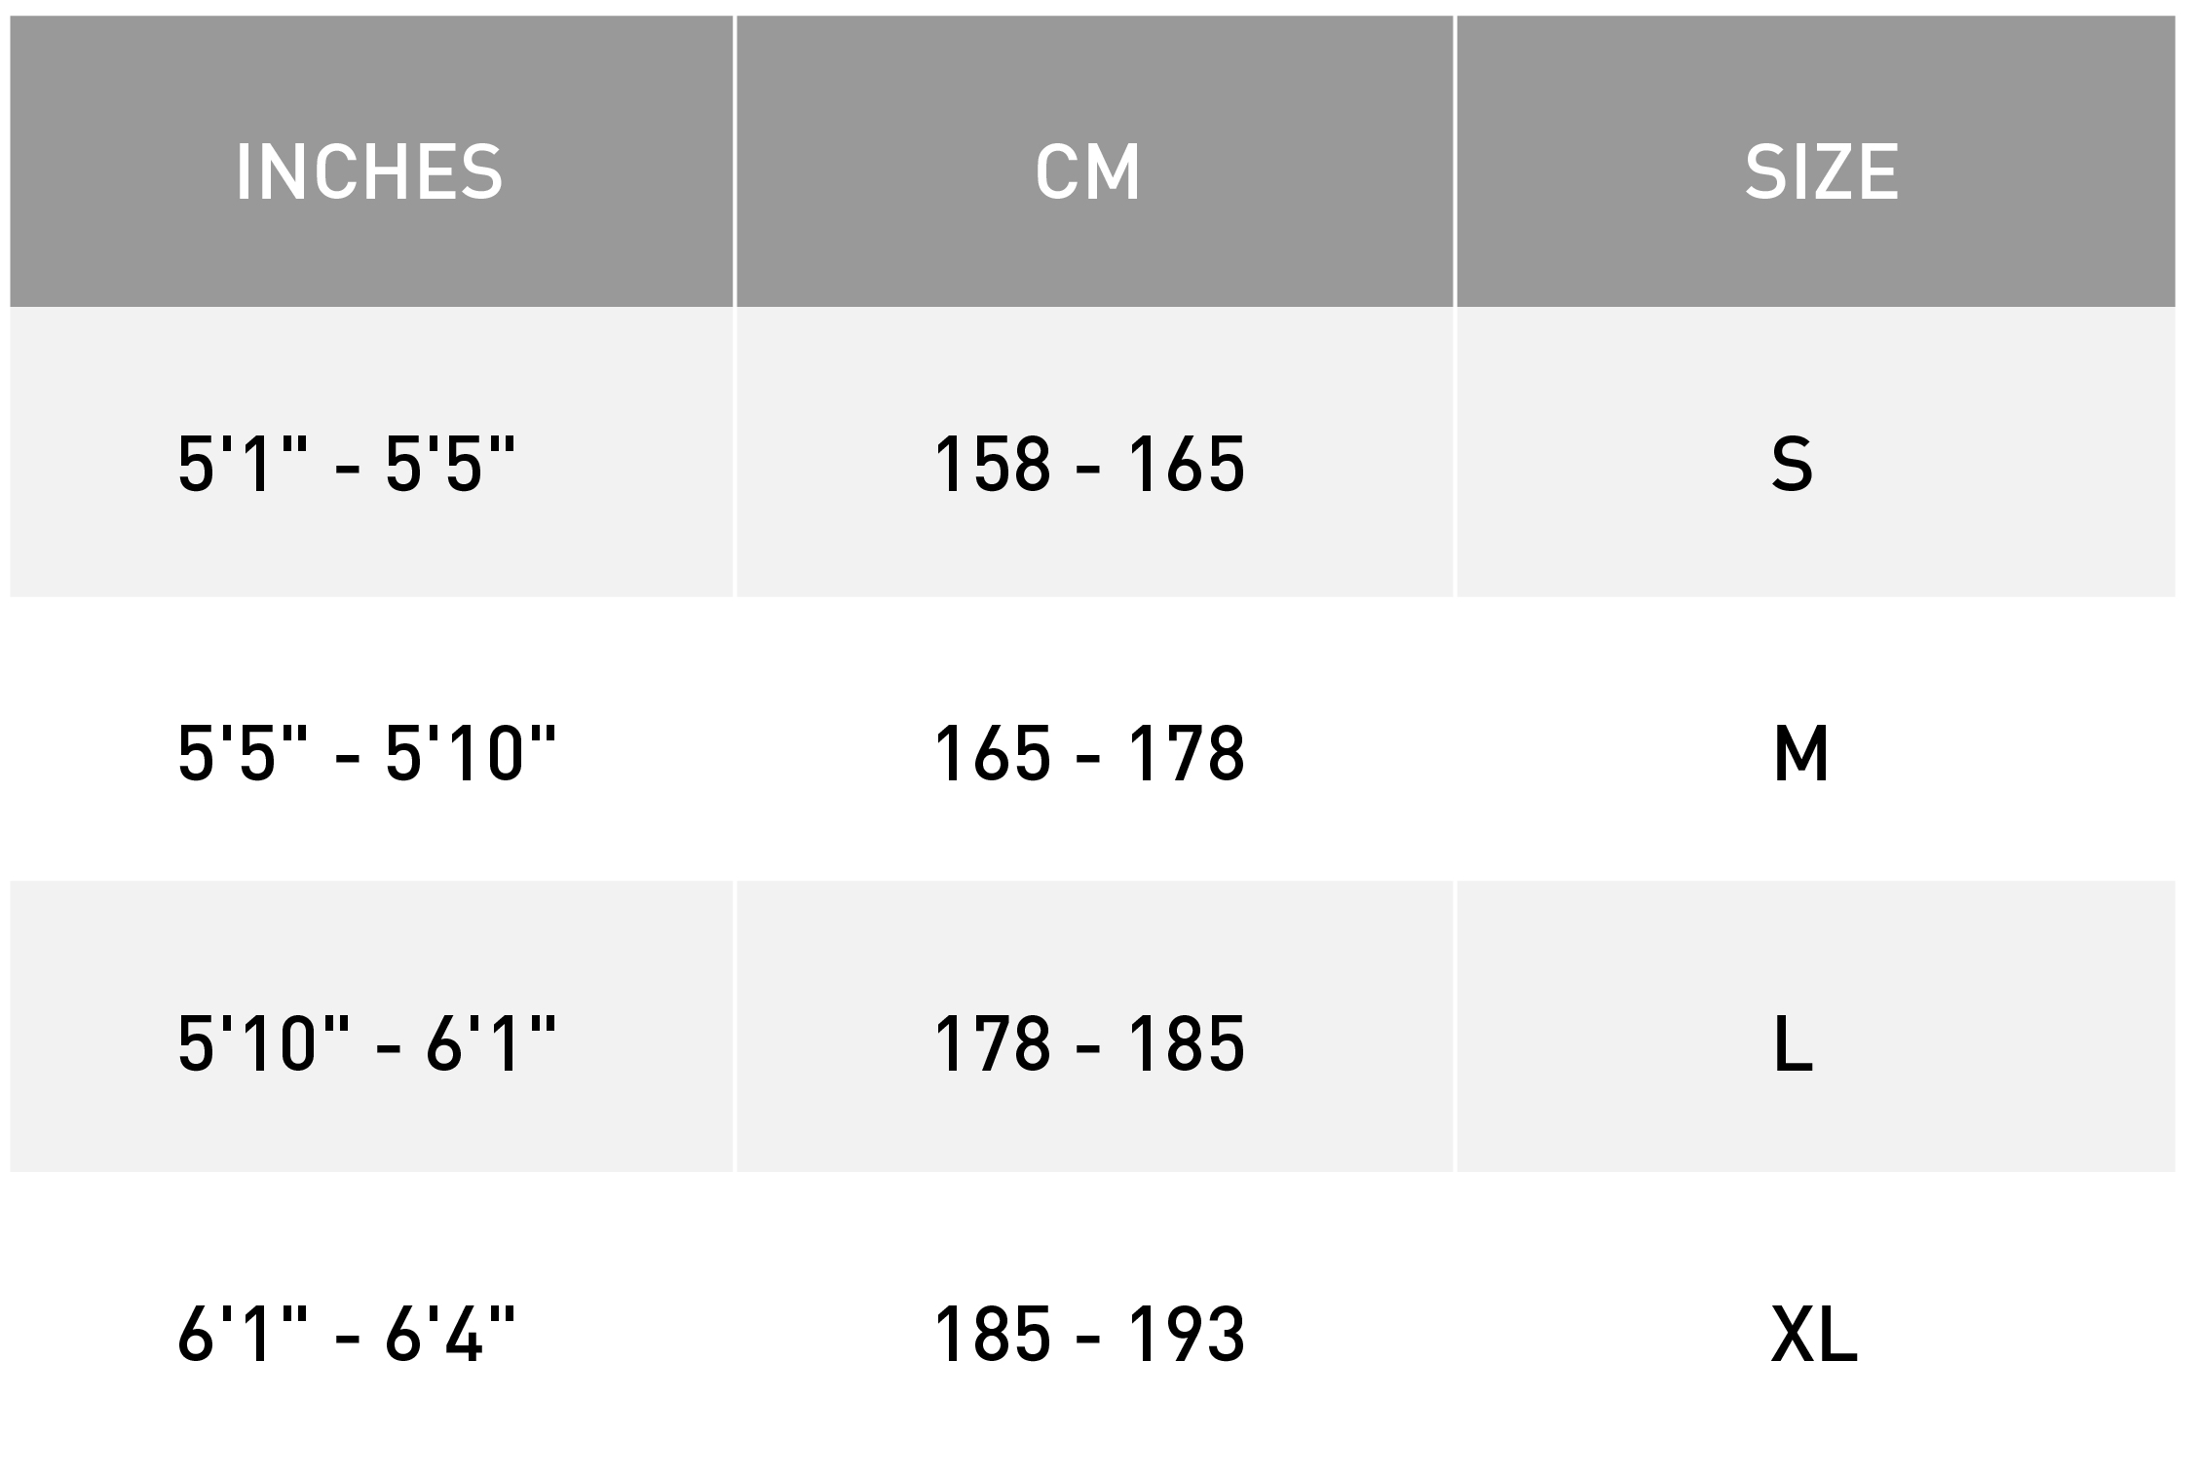
Task: Click the number 193 in the CM column
Action: pos(1187,1333)
